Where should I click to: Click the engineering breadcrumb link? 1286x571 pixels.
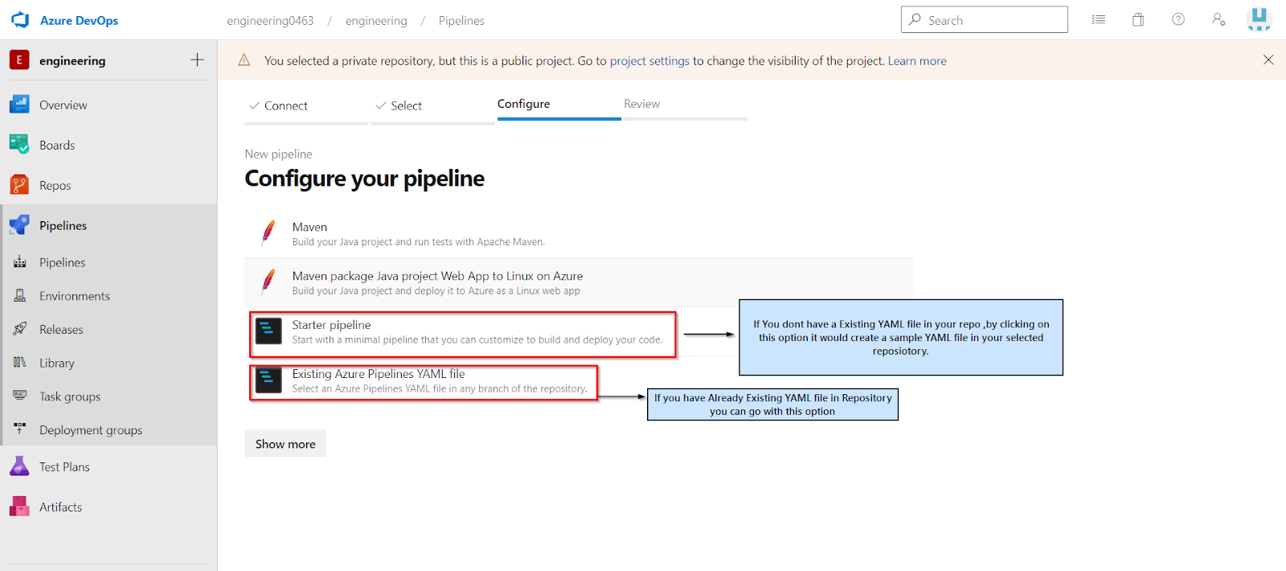click(x=376, y=21)
